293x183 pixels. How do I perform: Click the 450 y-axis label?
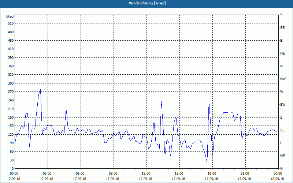click(11, 41)
